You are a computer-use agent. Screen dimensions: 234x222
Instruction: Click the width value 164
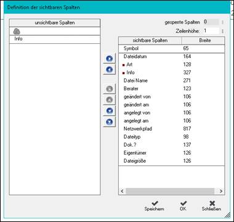(187, 56)
